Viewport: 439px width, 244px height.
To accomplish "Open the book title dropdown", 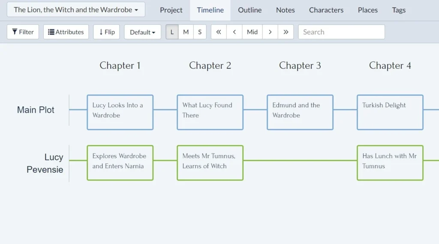I will 76,9.
